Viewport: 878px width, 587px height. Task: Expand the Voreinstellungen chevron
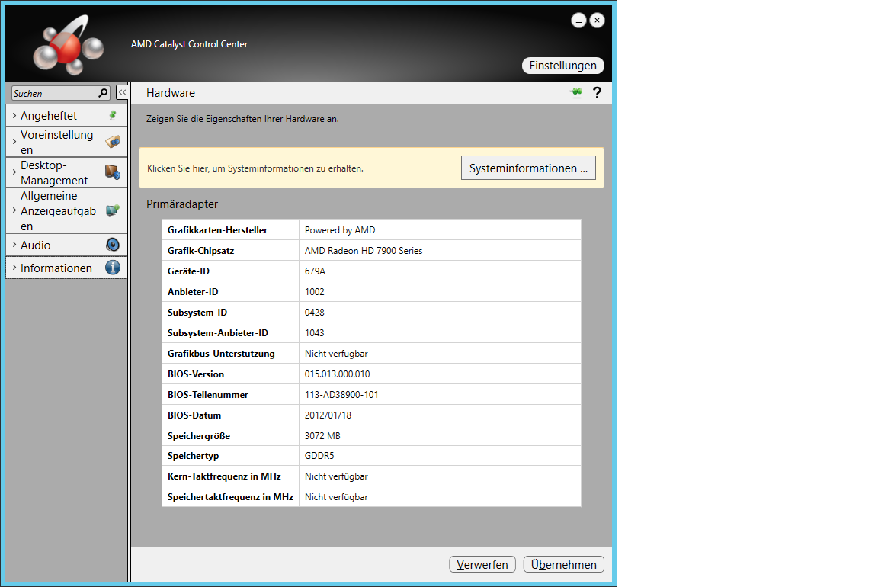point(14,142)
